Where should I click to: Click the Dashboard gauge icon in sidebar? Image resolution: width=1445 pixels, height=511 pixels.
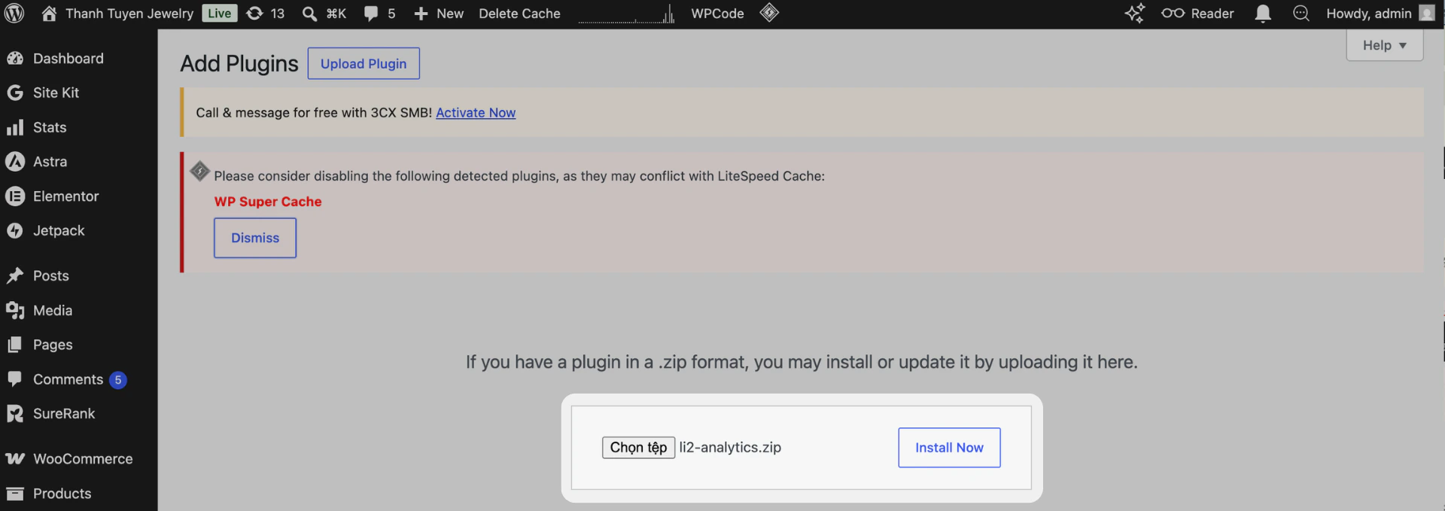(x=15, y=58)
